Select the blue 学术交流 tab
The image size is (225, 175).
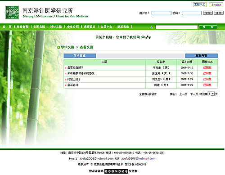point(80,56)
